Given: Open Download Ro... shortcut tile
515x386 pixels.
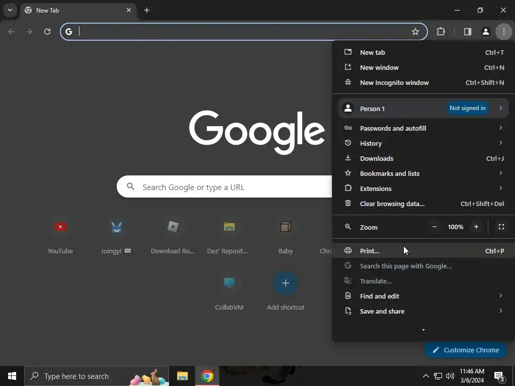Looking at the screenshot, I should click(x=173, y=237).
